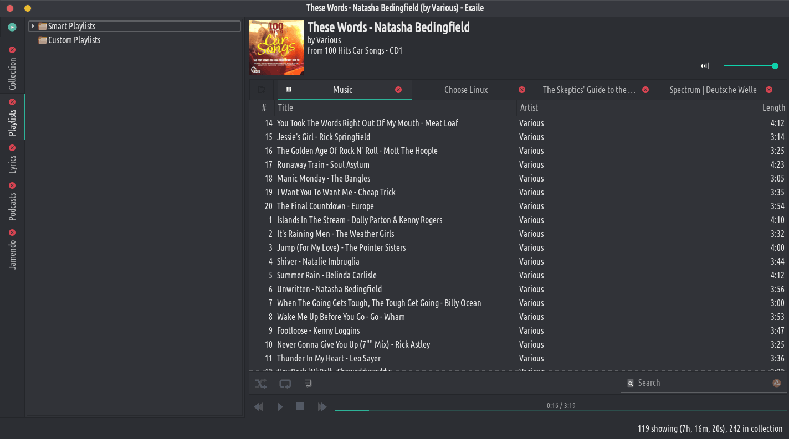Adjust the volume slider
Image resolution: width=789 pixels, height=439 pixels.
point(750,66)
